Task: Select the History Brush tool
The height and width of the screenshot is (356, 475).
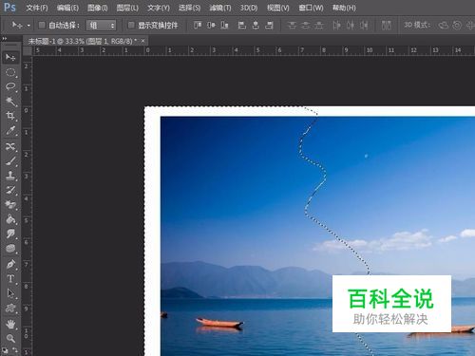Action: 10,190
